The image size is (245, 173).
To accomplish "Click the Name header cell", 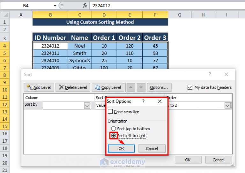I will point(79,38).
